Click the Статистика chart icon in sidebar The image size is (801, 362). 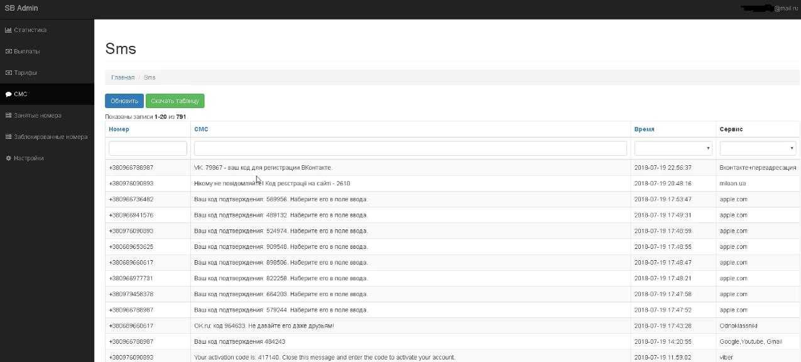tap(8, 30)
